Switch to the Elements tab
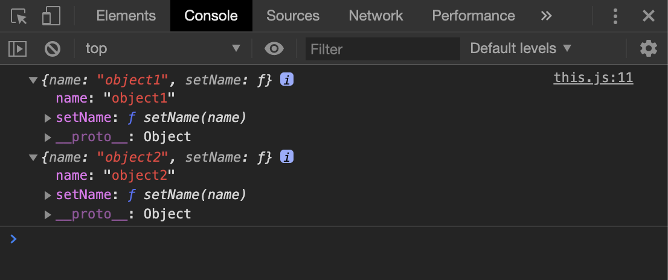 coord(126,16)
